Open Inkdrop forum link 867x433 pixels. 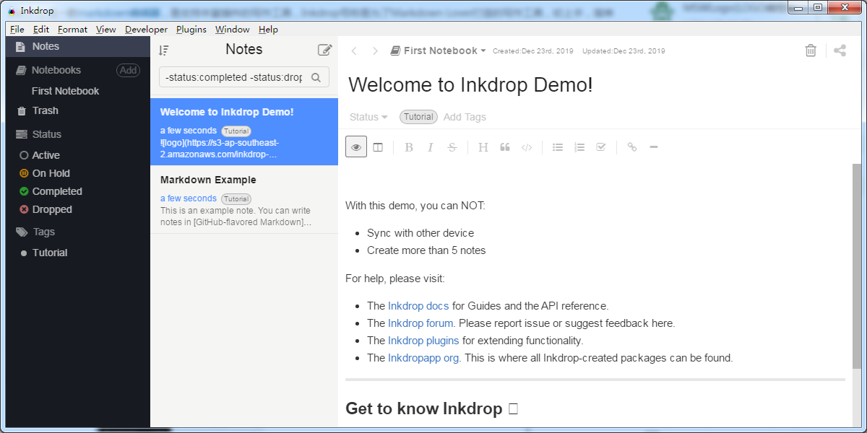coord(420,323)
